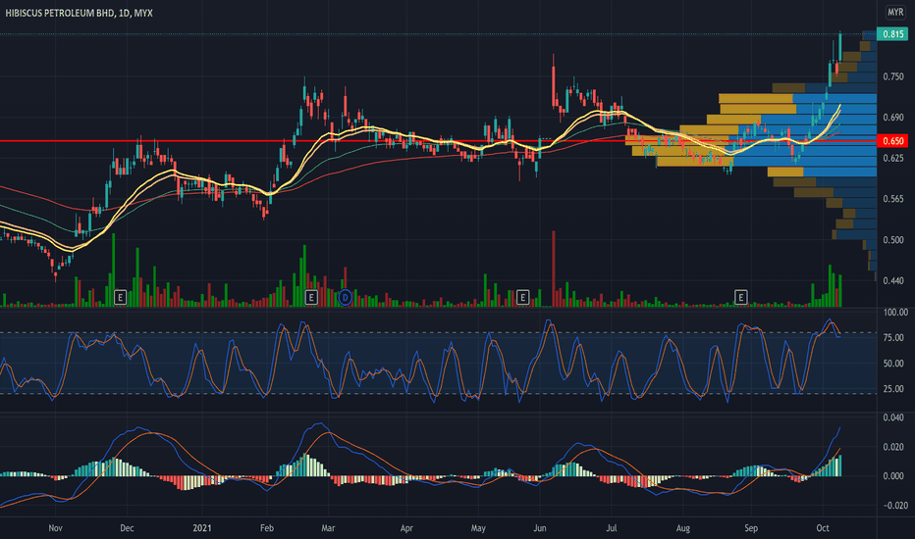Click the Oct label on time axis
The height and width of the screenshot is (539, 915).
point(822,528)
